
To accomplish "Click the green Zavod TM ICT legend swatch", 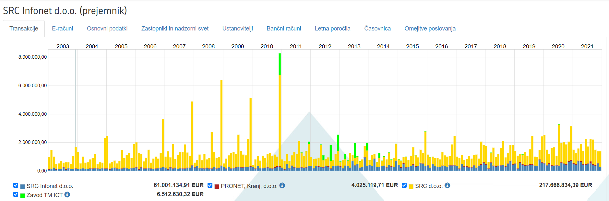I will coord(22,195).
